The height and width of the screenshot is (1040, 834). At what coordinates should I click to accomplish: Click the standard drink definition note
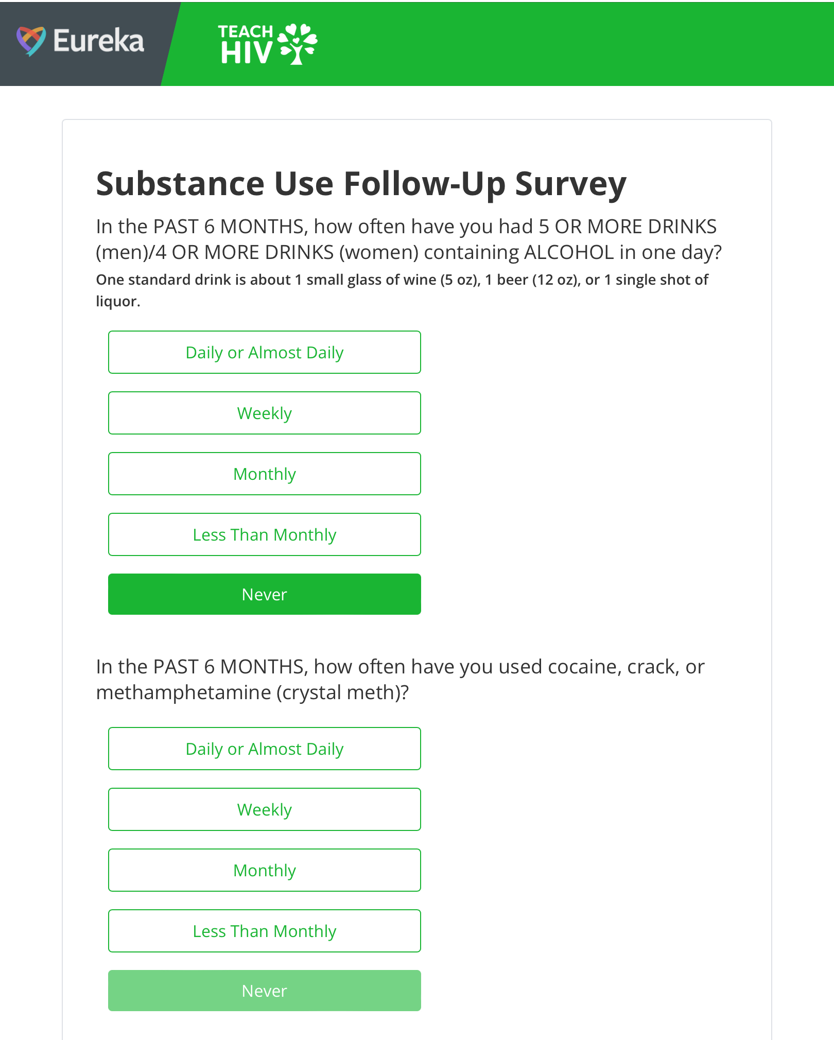pyautogui.click(x=402, y=290)
